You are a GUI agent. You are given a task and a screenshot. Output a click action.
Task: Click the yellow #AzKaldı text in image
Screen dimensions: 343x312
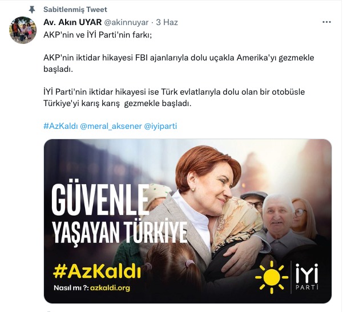click(x=97, y=272)
